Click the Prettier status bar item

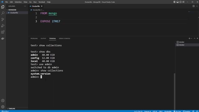click(x=187, y=111)
